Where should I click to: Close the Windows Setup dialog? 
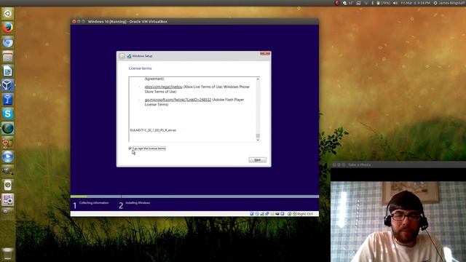[x=265, y=53]
